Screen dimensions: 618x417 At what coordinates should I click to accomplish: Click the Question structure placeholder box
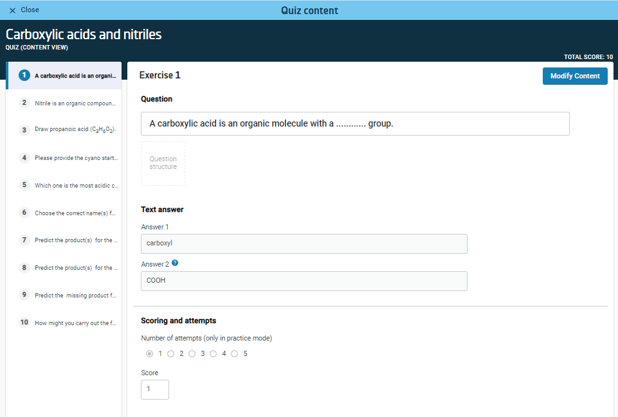tap(163, 163)
